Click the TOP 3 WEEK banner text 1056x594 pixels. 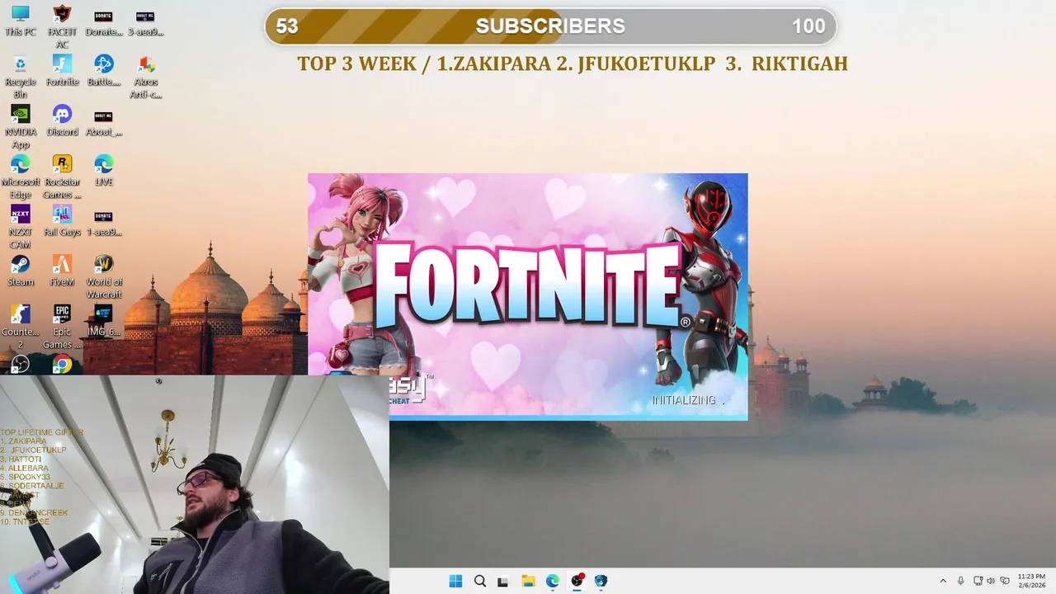click(572, 64)
